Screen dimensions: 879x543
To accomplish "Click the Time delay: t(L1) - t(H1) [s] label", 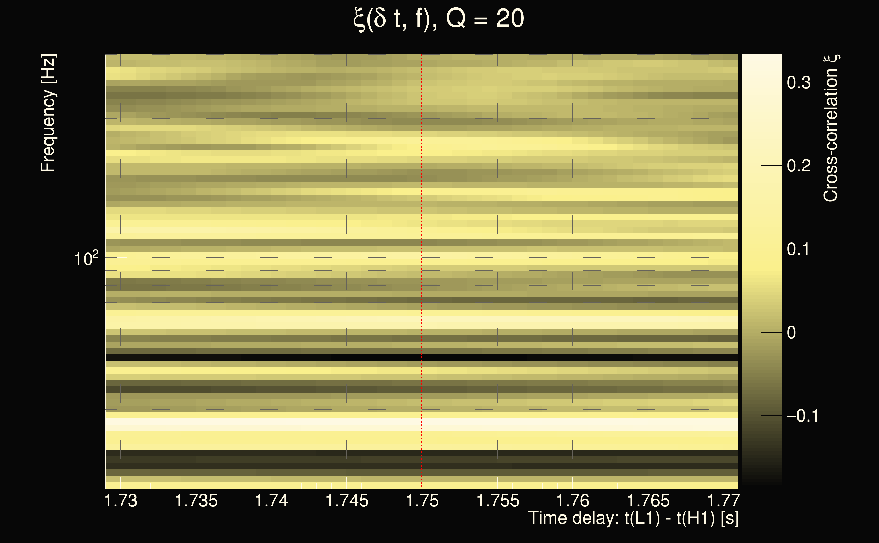I will point(633,518).
